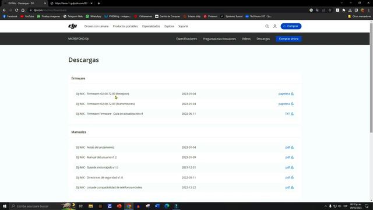The image size is (373, 210).
Task: Go back with the browser back arrow
Action: click(x=4, y=10)
